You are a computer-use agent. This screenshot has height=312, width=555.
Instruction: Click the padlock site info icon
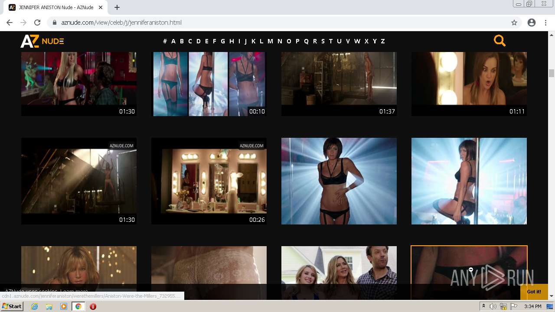tap(55, 23)
